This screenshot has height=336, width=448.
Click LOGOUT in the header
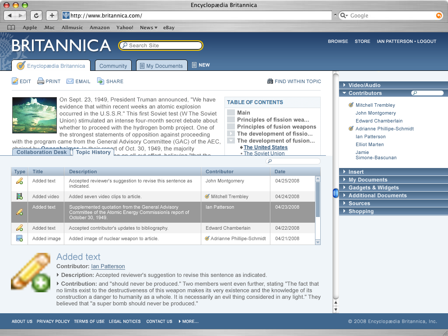point(427,42)
